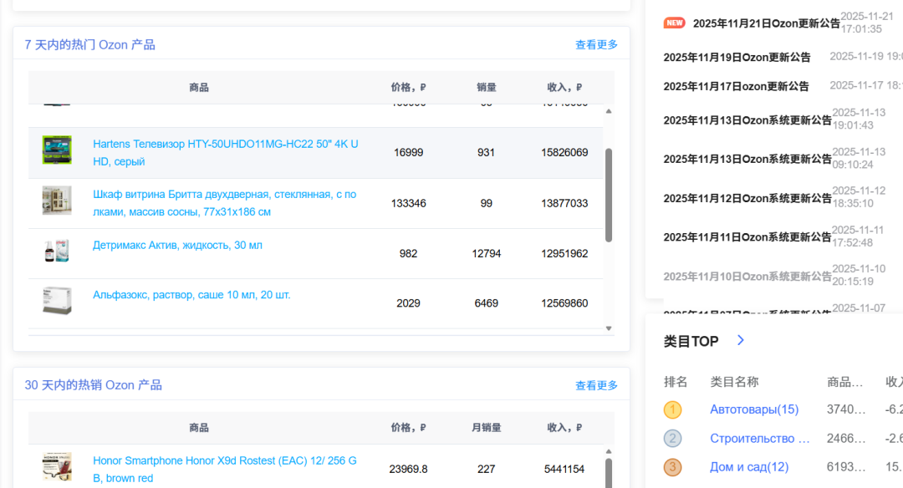Click 收入 column header in 7-day table

[564, 88]
